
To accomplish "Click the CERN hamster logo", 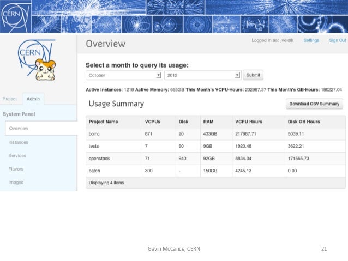I will [x=35, y=62].
